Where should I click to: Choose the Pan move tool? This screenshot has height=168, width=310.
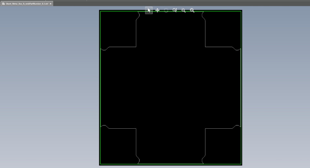158,10
